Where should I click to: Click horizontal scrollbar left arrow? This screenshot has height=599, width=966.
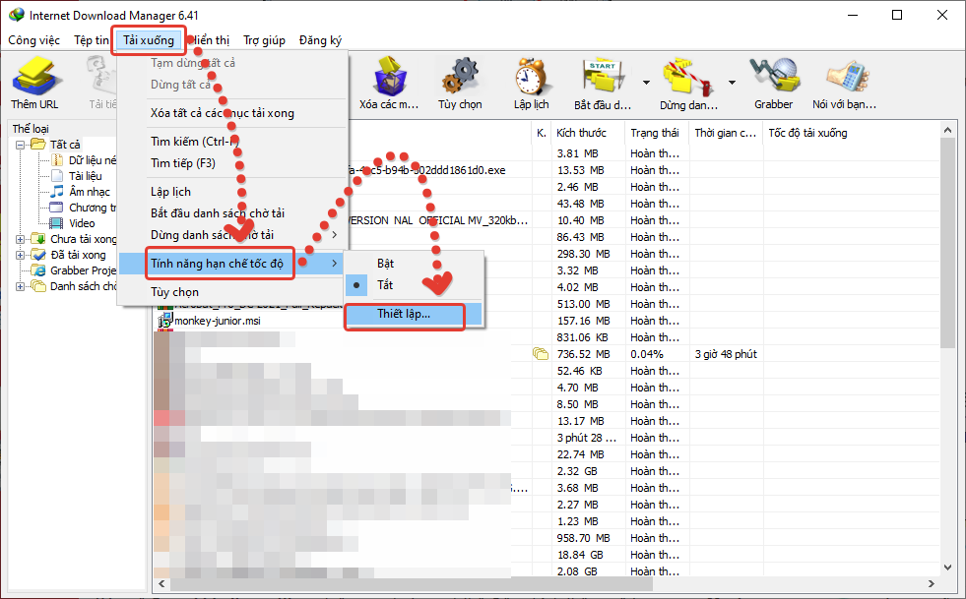tap(162, 583)
